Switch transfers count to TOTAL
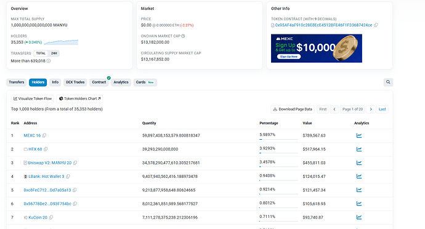This screenshot has width=425, height=229. point(41,54)
